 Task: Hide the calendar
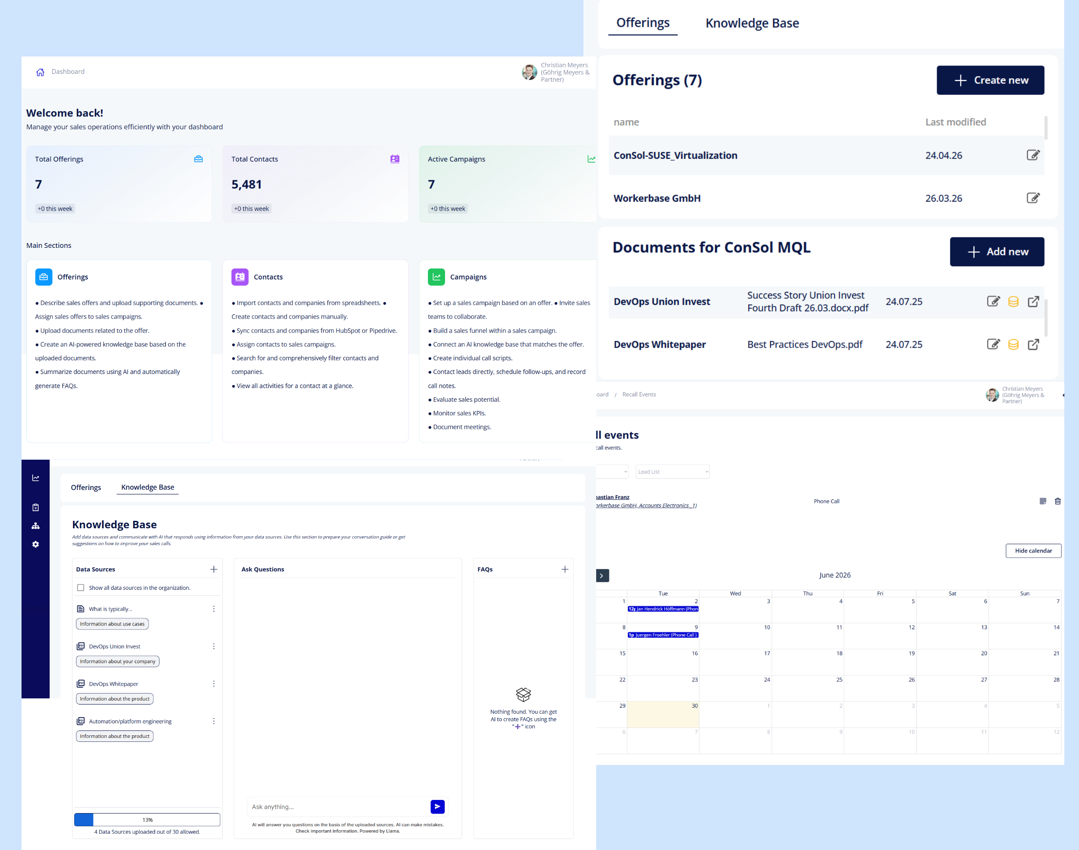pyautogui.click(x=1033, y=550)
